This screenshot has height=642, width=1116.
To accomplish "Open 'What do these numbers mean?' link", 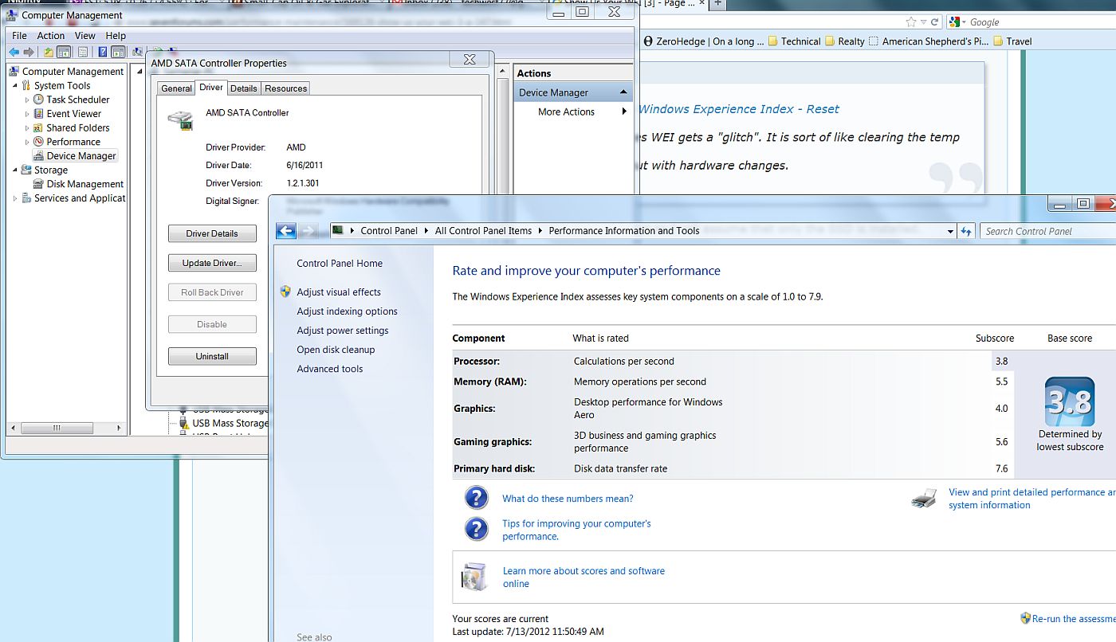I will point(568,499).
